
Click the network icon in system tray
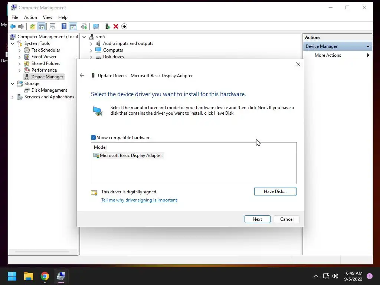click(x=326, y=276)
